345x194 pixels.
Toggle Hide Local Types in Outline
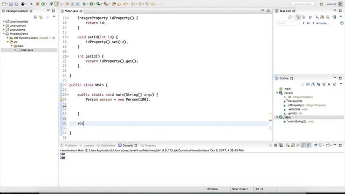(x=334, y=84)
